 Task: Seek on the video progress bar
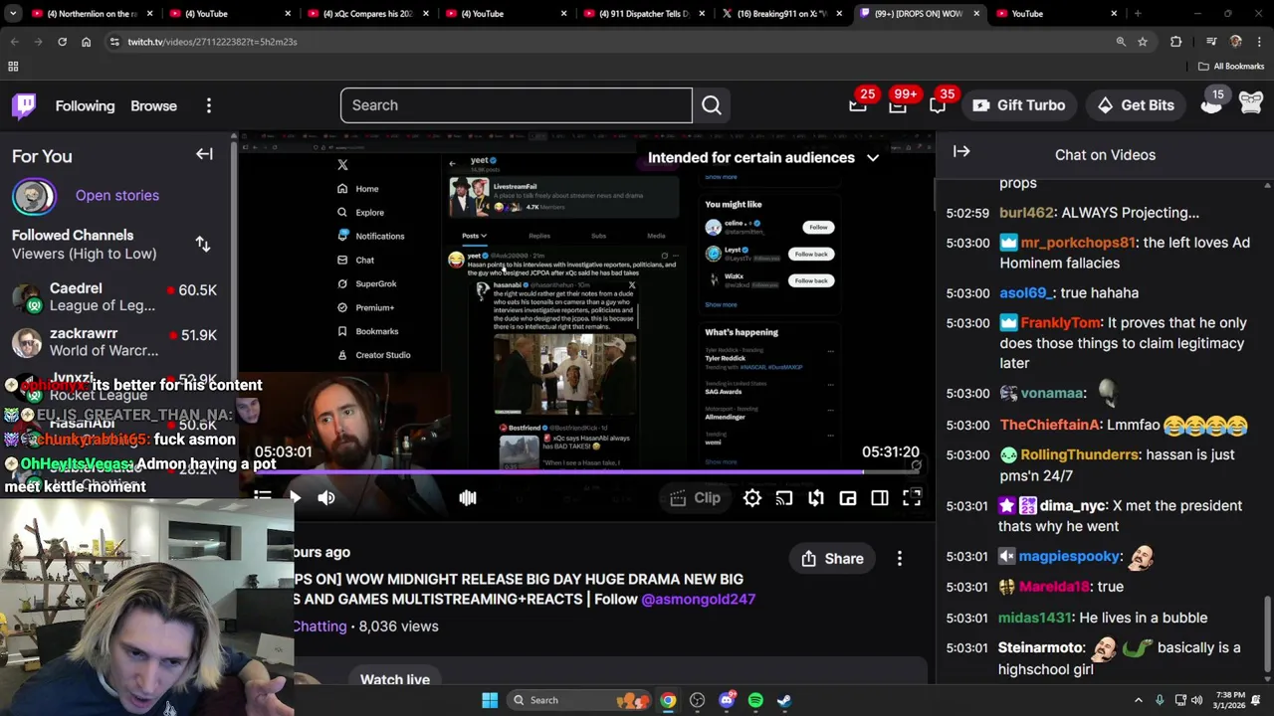click(587, 472)
